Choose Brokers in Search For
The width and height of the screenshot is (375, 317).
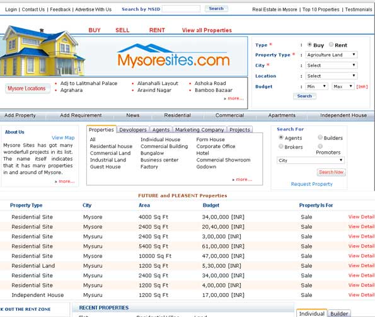pos(281,146)
